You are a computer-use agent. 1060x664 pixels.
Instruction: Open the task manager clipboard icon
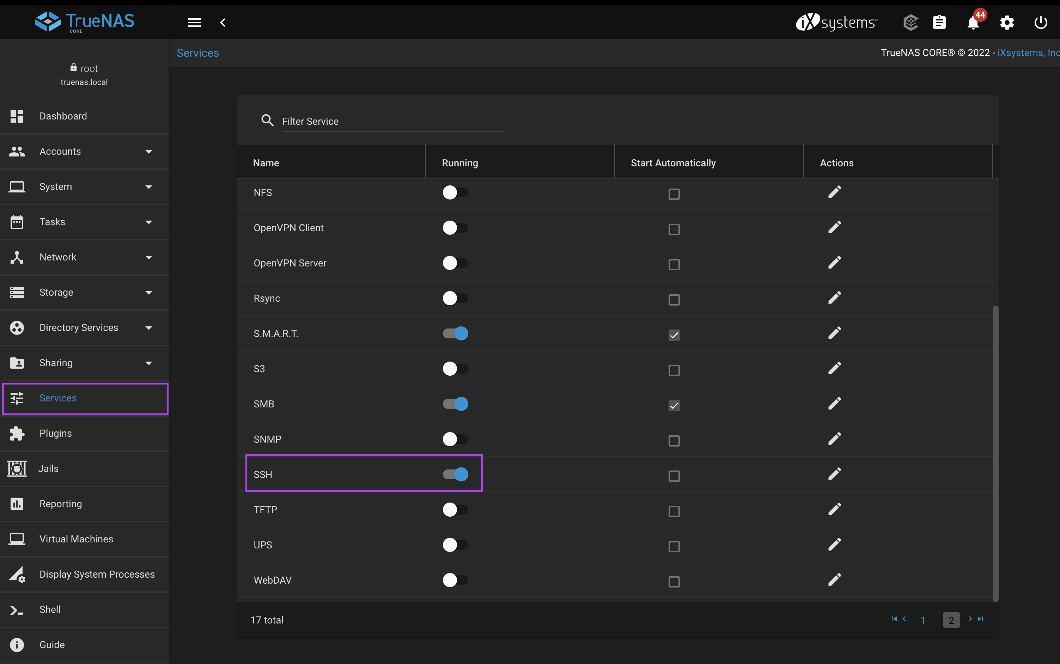939,23
